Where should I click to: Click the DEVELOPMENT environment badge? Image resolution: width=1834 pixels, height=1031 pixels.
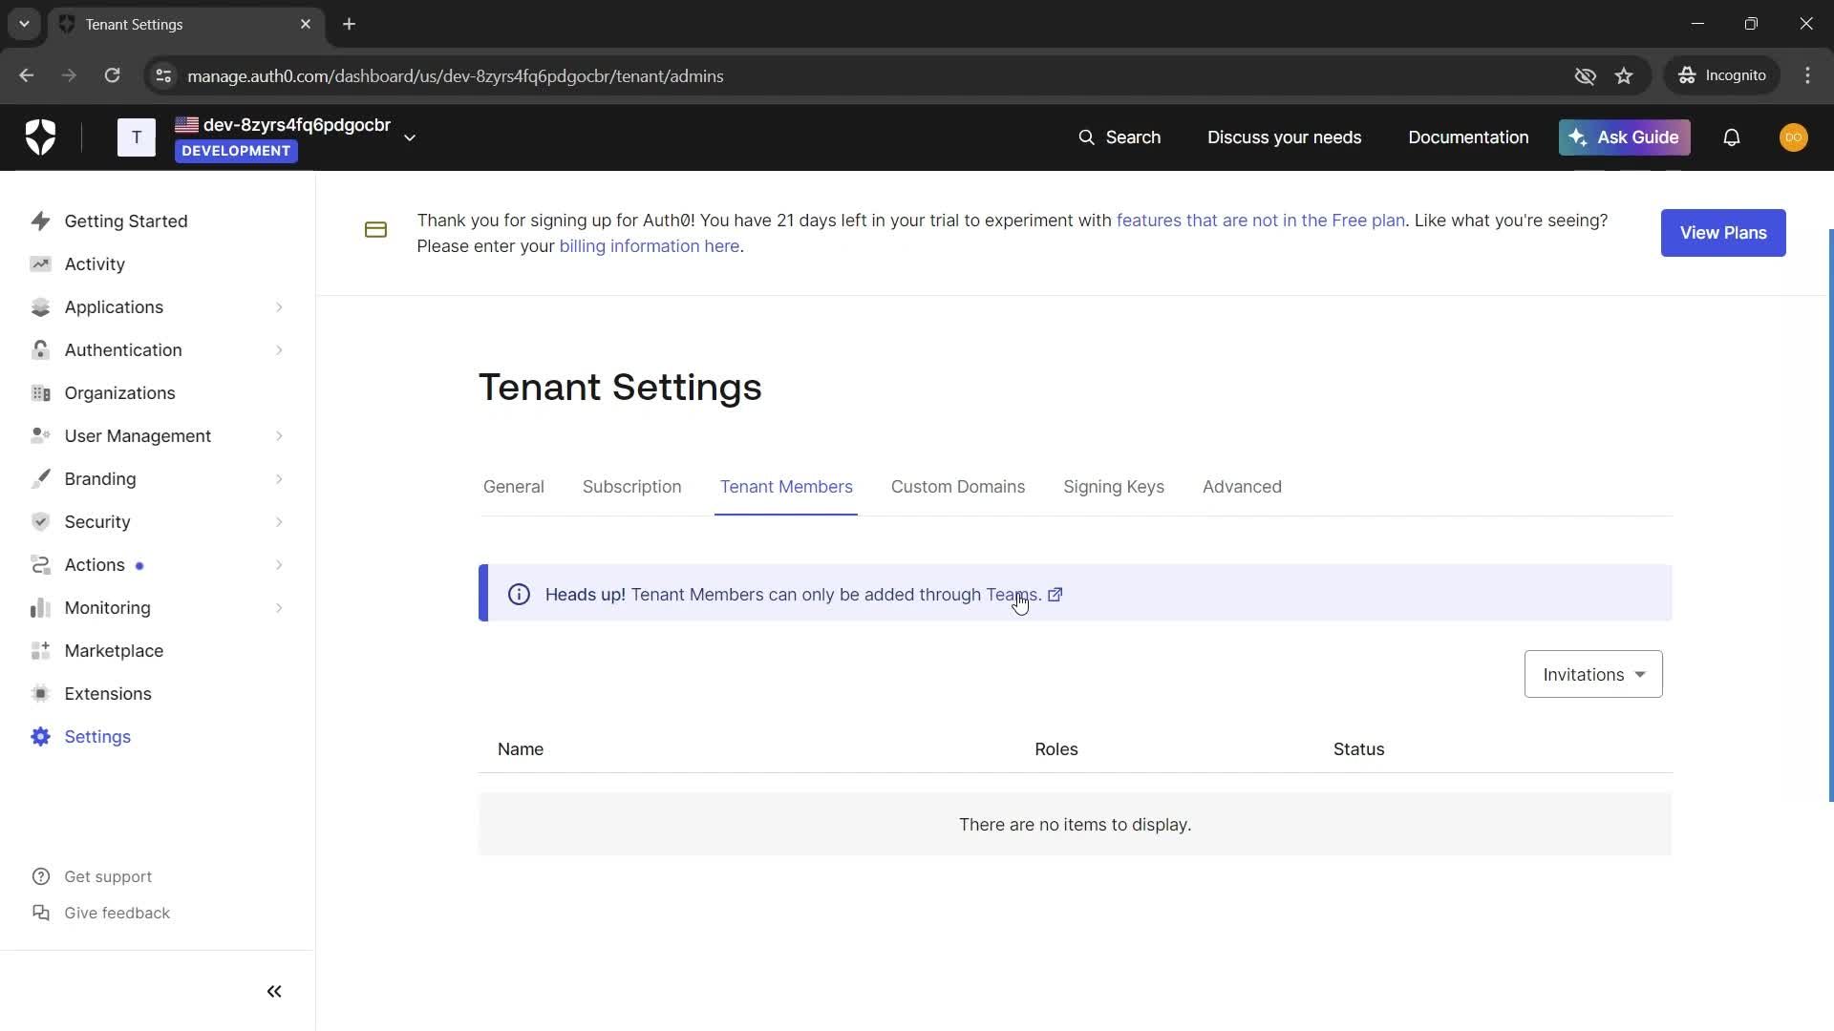236,151
